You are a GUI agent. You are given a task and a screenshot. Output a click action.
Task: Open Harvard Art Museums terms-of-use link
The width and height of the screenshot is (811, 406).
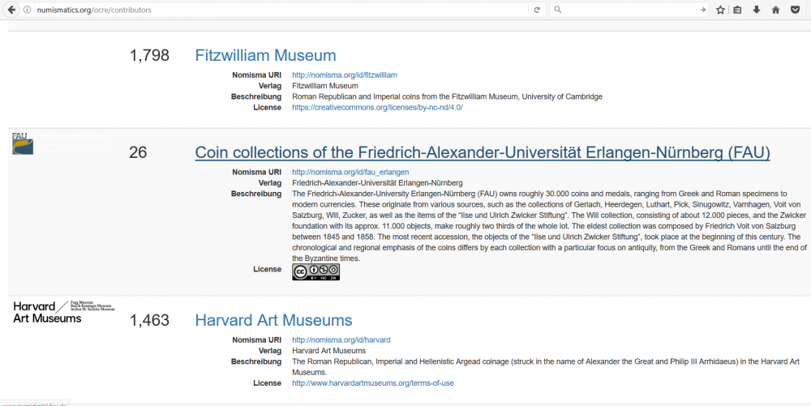(x=372, y=382)
